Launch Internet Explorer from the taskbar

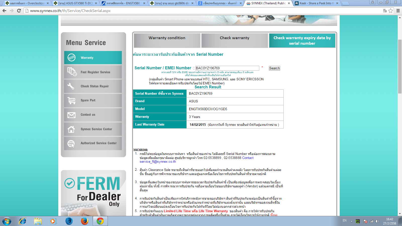(x=23, y=221)
